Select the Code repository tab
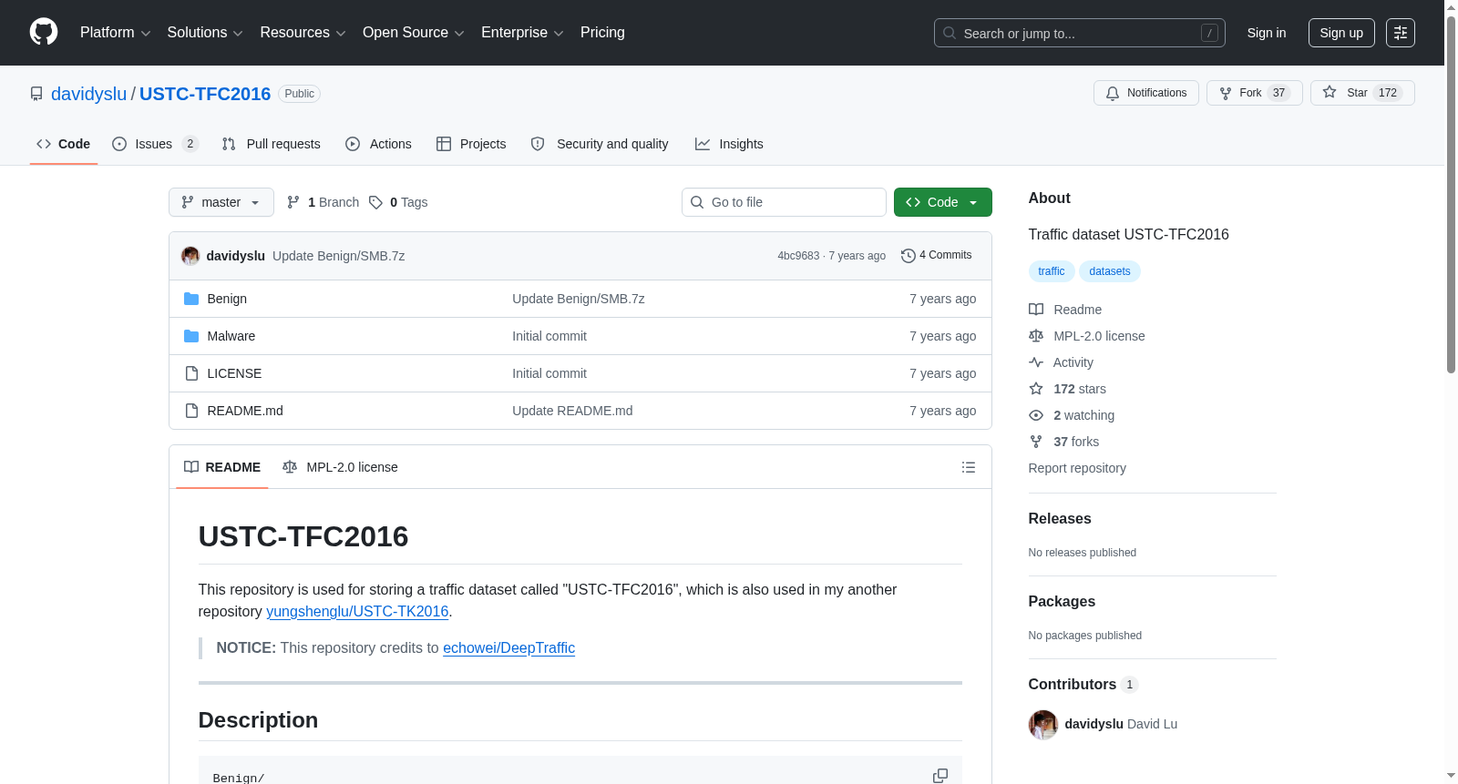The height and width of the screenshot is (784, 1458). [64, 144]
